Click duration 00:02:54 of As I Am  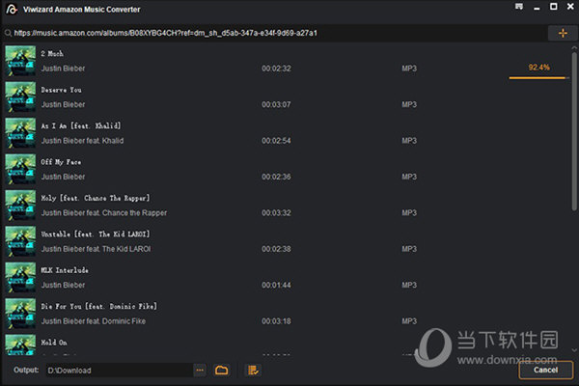[276, 141]
